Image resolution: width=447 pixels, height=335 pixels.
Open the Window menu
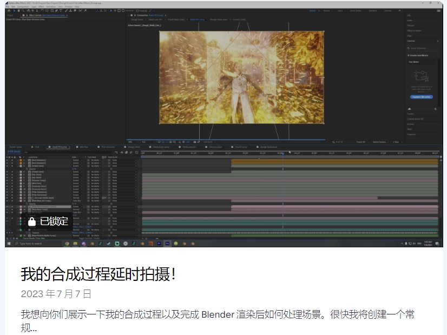pos(69,6)
